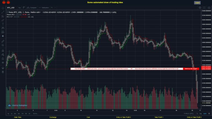This screenshot has width=212, height=119.
Task: Click the Date Time column header
Action: pyautogui.click(x=18, y=117)
